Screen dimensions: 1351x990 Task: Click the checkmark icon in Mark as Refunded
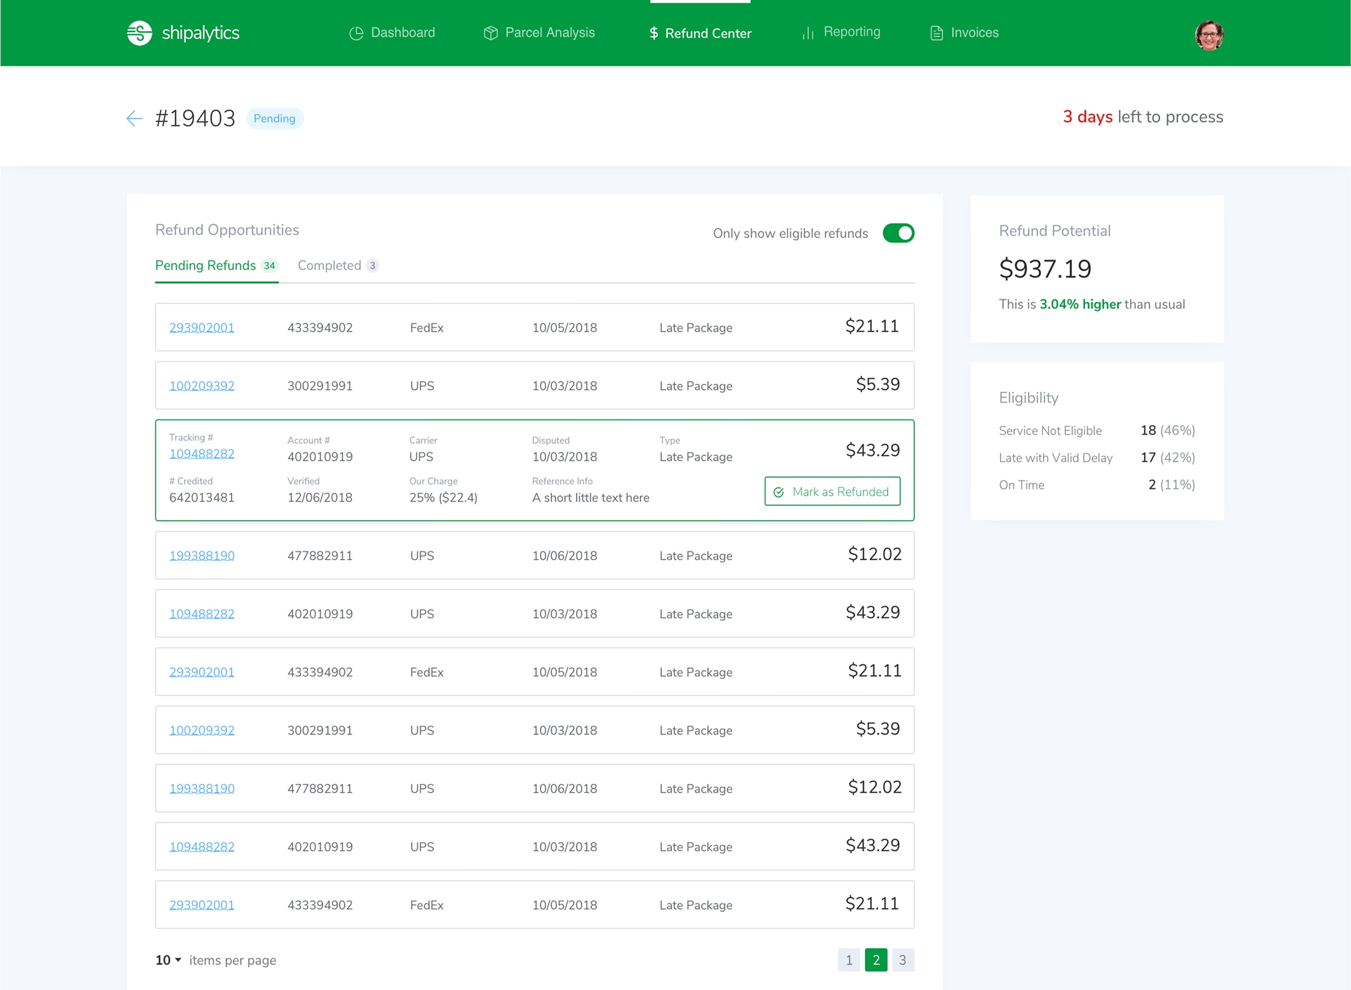click(x=779, y=492)
